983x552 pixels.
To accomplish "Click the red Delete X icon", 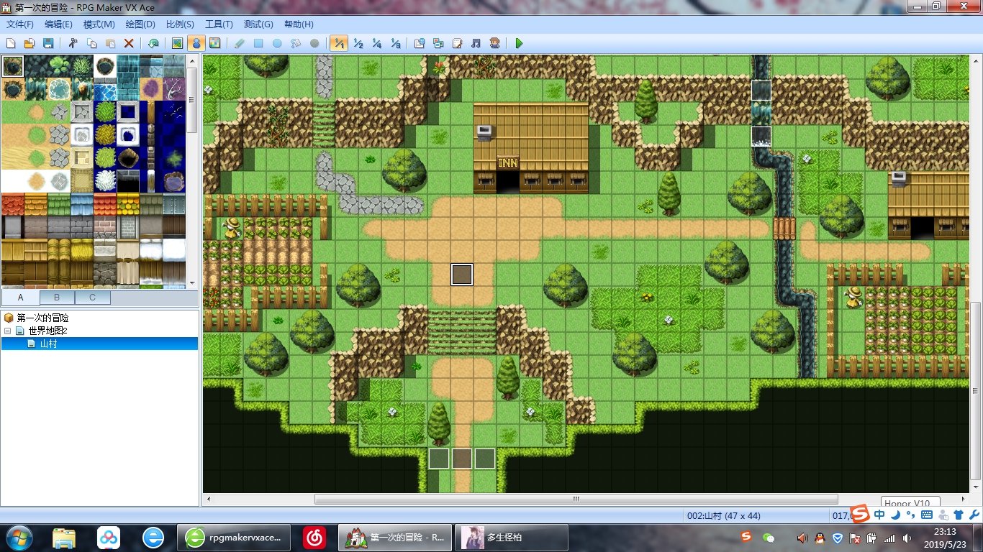I will click(129, 43).
